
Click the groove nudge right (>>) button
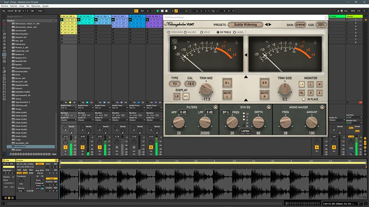click(12, 187)
